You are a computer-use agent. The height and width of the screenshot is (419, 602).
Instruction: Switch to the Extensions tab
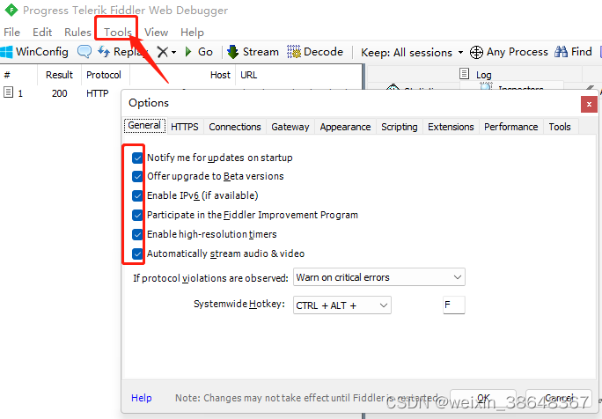click(451, 127)
